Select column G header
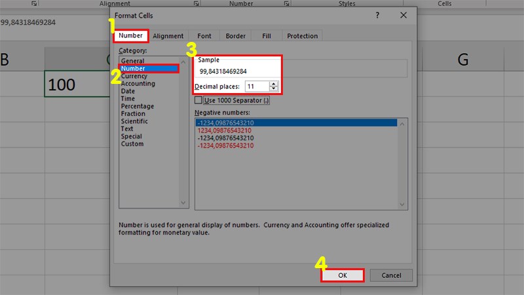This screenshot has height=295, width=524. tap(463, 60)
